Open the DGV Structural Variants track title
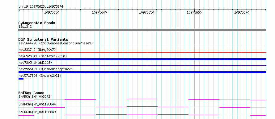Screen dimensions: 275x119 tap(43, 39)
